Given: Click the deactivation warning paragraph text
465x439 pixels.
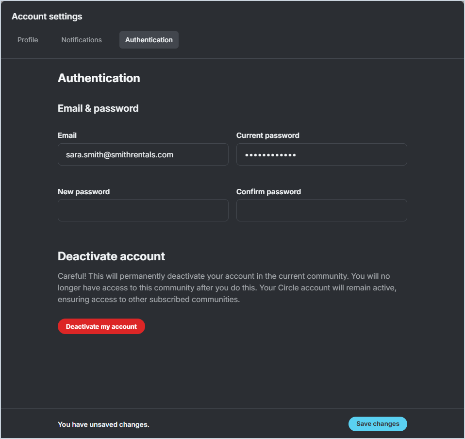Looking at the screenshot, I should 223,287.
